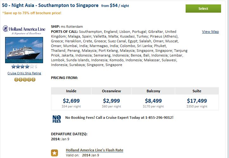Click the ms Rotterdam ship photo

pos(24,50)
